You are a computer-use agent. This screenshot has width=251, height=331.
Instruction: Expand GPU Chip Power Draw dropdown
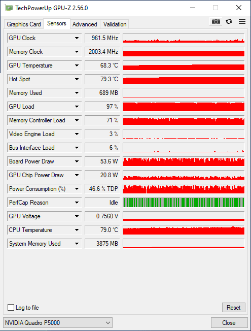coord(77,176)
